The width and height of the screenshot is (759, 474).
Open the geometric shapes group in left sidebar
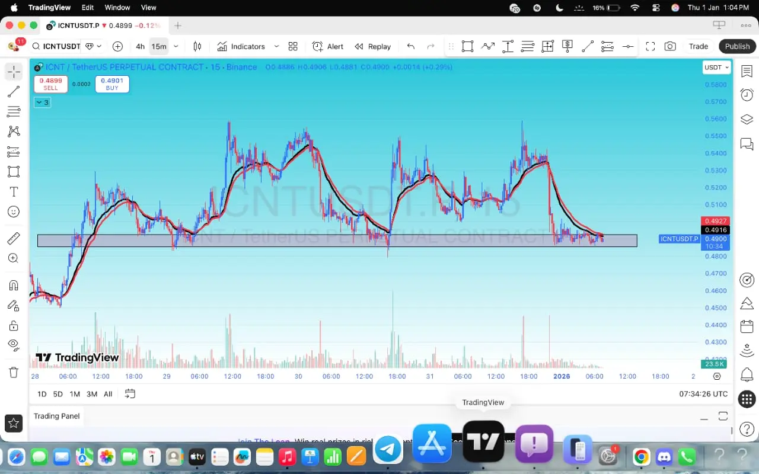pyautogui.click(x=14, y=172)
